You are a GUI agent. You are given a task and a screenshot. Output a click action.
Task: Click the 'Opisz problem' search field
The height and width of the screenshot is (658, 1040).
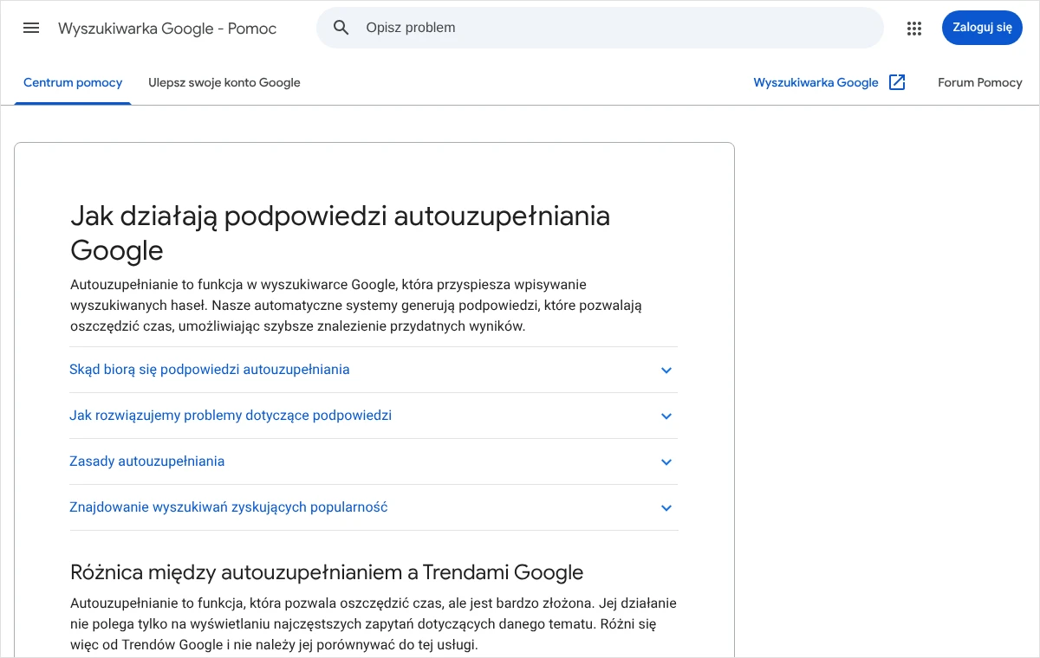[600, 28]
